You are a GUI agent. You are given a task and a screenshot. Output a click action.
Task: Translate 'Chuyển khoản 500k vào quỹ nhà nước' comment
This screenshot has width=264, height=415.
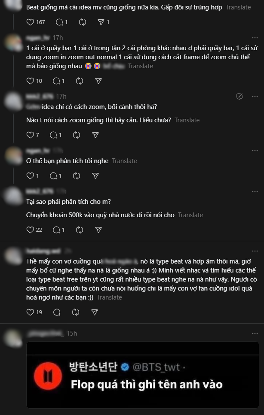190,215
